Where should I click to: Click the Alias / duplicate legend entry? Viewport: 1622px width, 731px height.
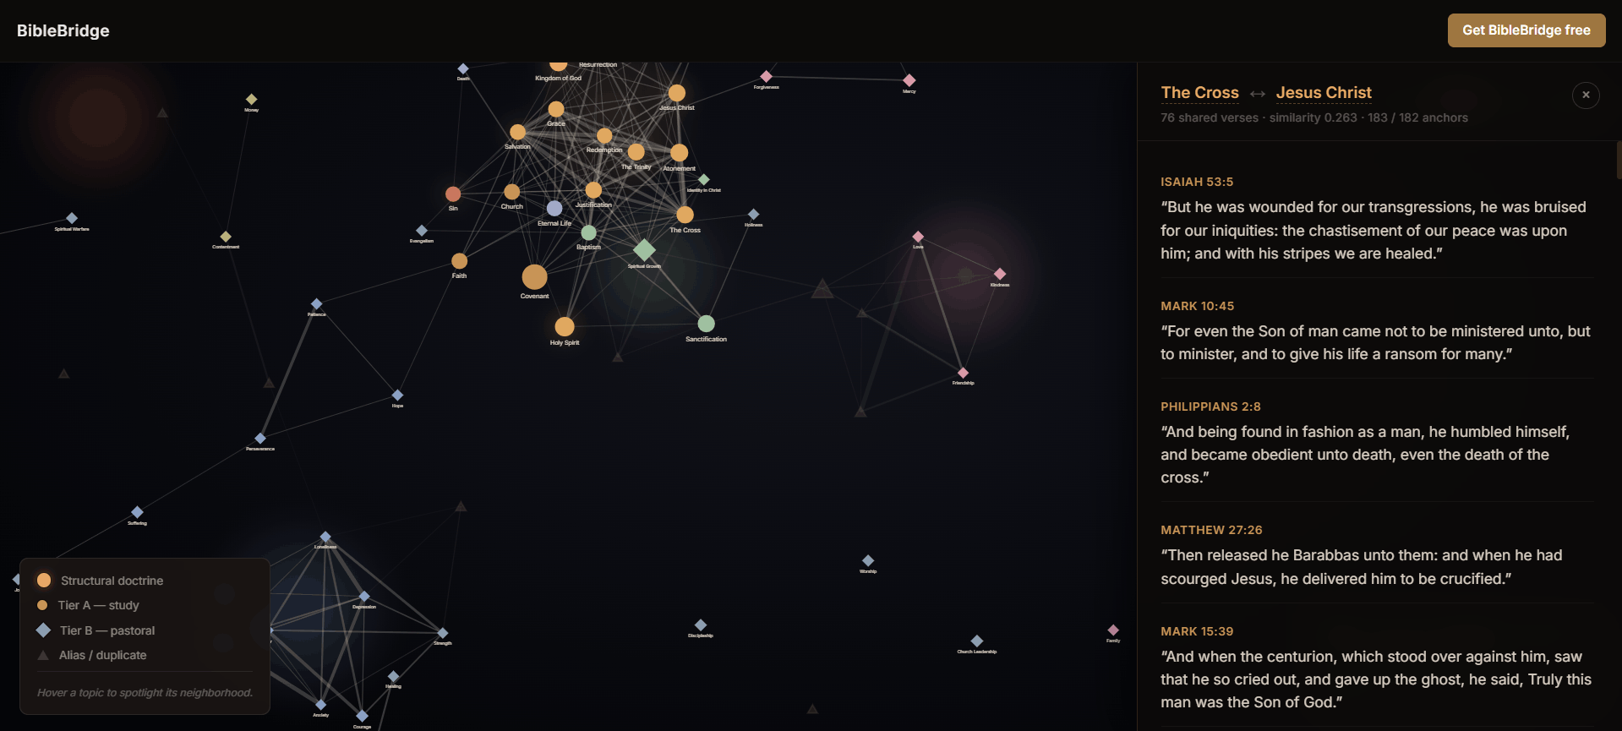tap(91, 655)
